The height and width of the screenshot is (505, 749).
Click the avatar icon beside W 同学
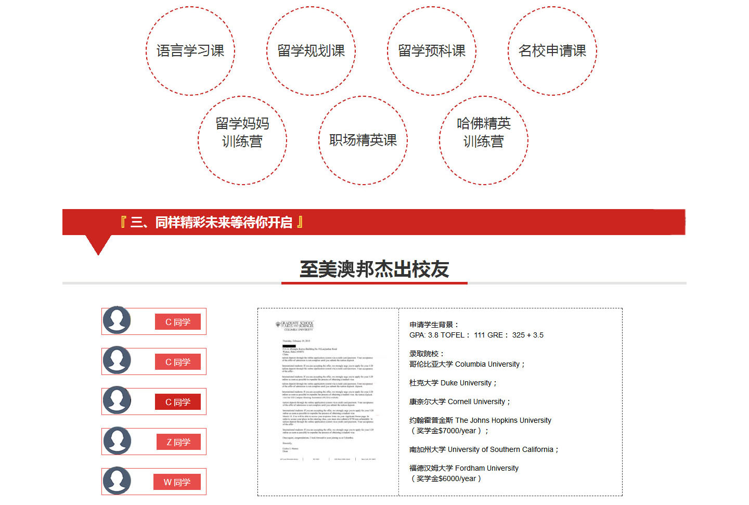[117, 481]
